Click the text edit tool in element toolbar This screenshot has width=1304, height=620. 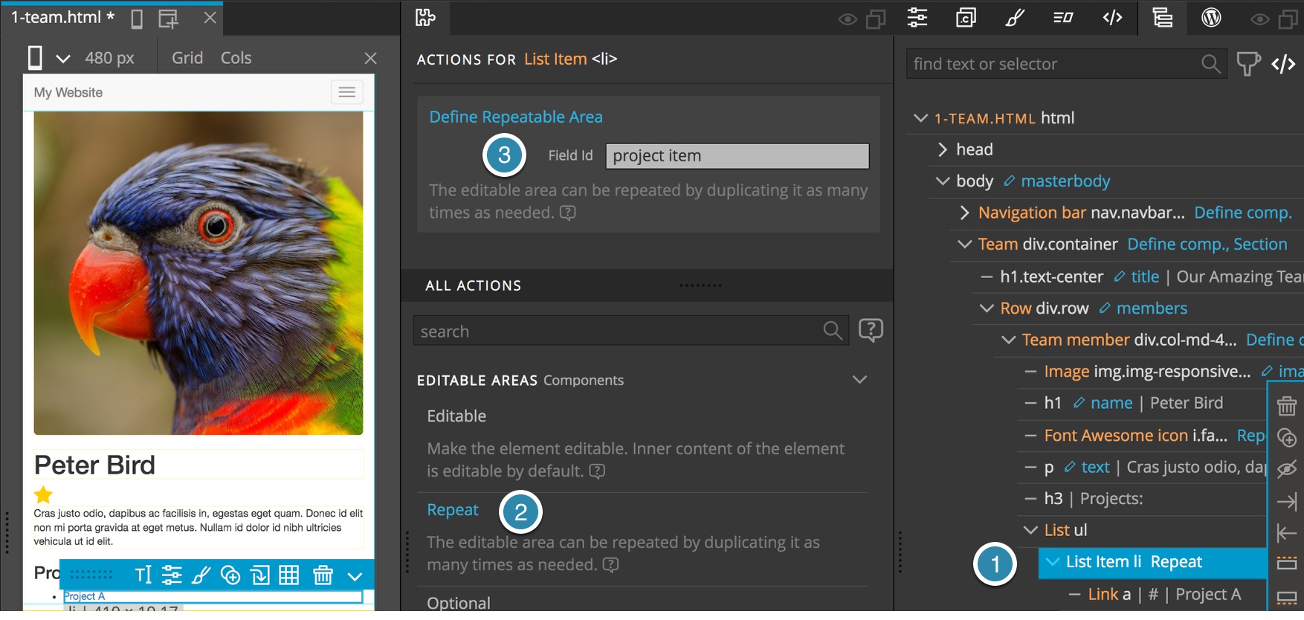tap(143, 575)
